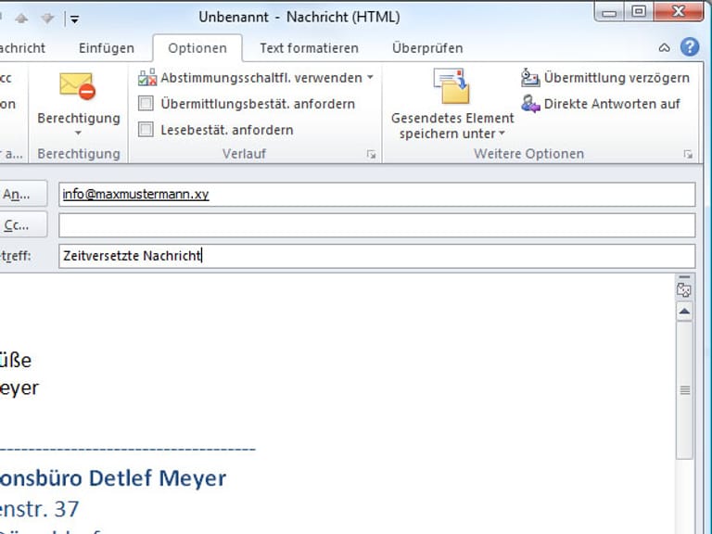Close the Unbenannt message window
Viewport: 712px width, 534px height.
(x=679, y=12)
